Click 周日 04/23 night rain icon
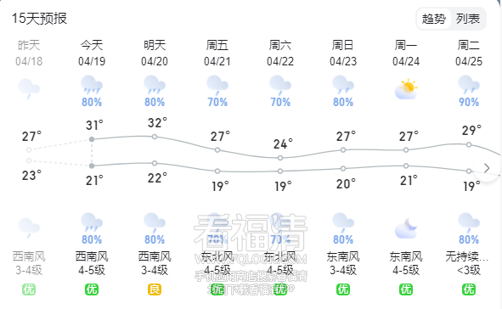 [x=343, y=222]
